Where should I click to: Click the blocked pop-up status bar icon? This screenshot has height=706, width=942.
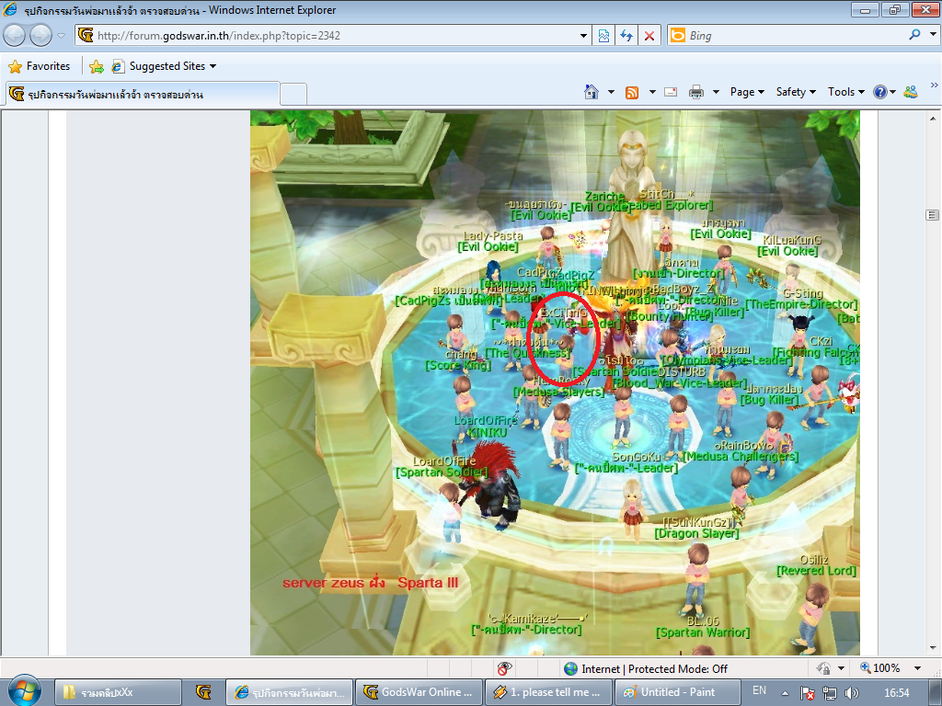click(505, 668)
